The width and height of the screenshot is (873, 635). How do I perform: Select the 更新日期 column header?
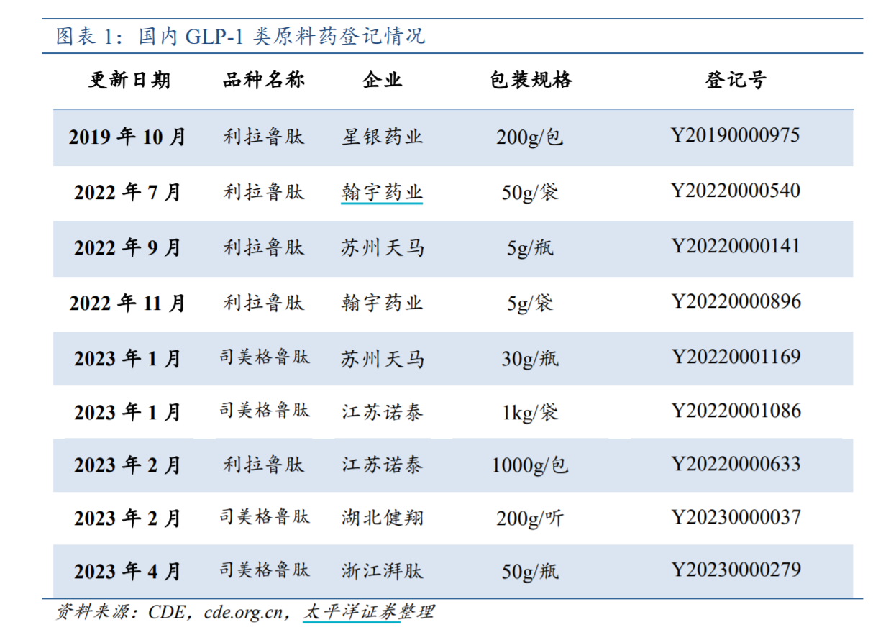click(131, 81)
